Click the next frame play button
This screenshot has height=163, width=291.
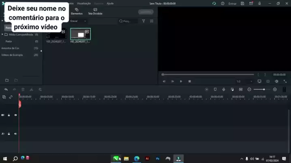coord(172,81)
